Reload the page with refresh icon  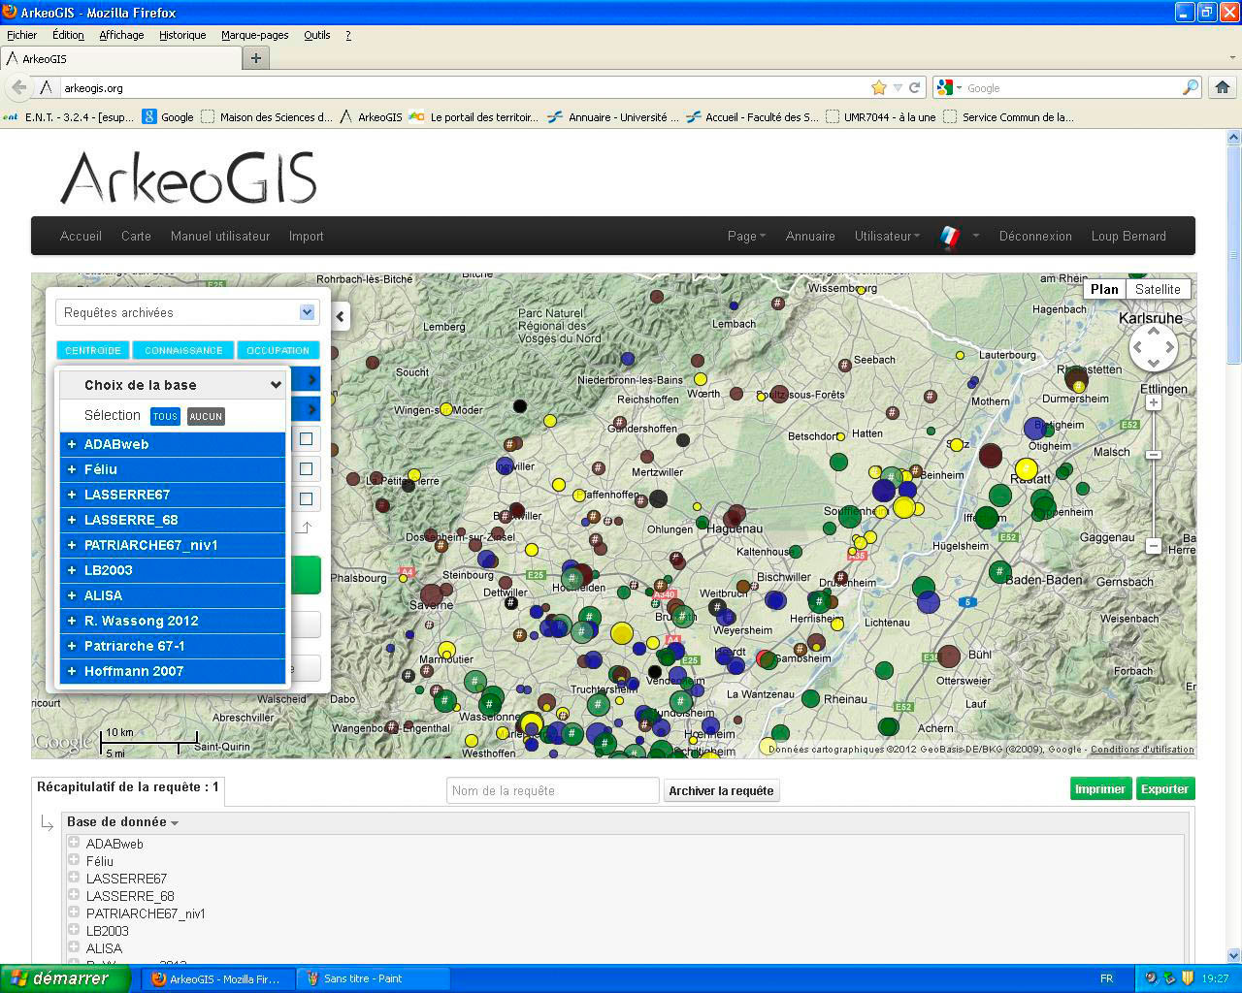(x=914, y=87)
